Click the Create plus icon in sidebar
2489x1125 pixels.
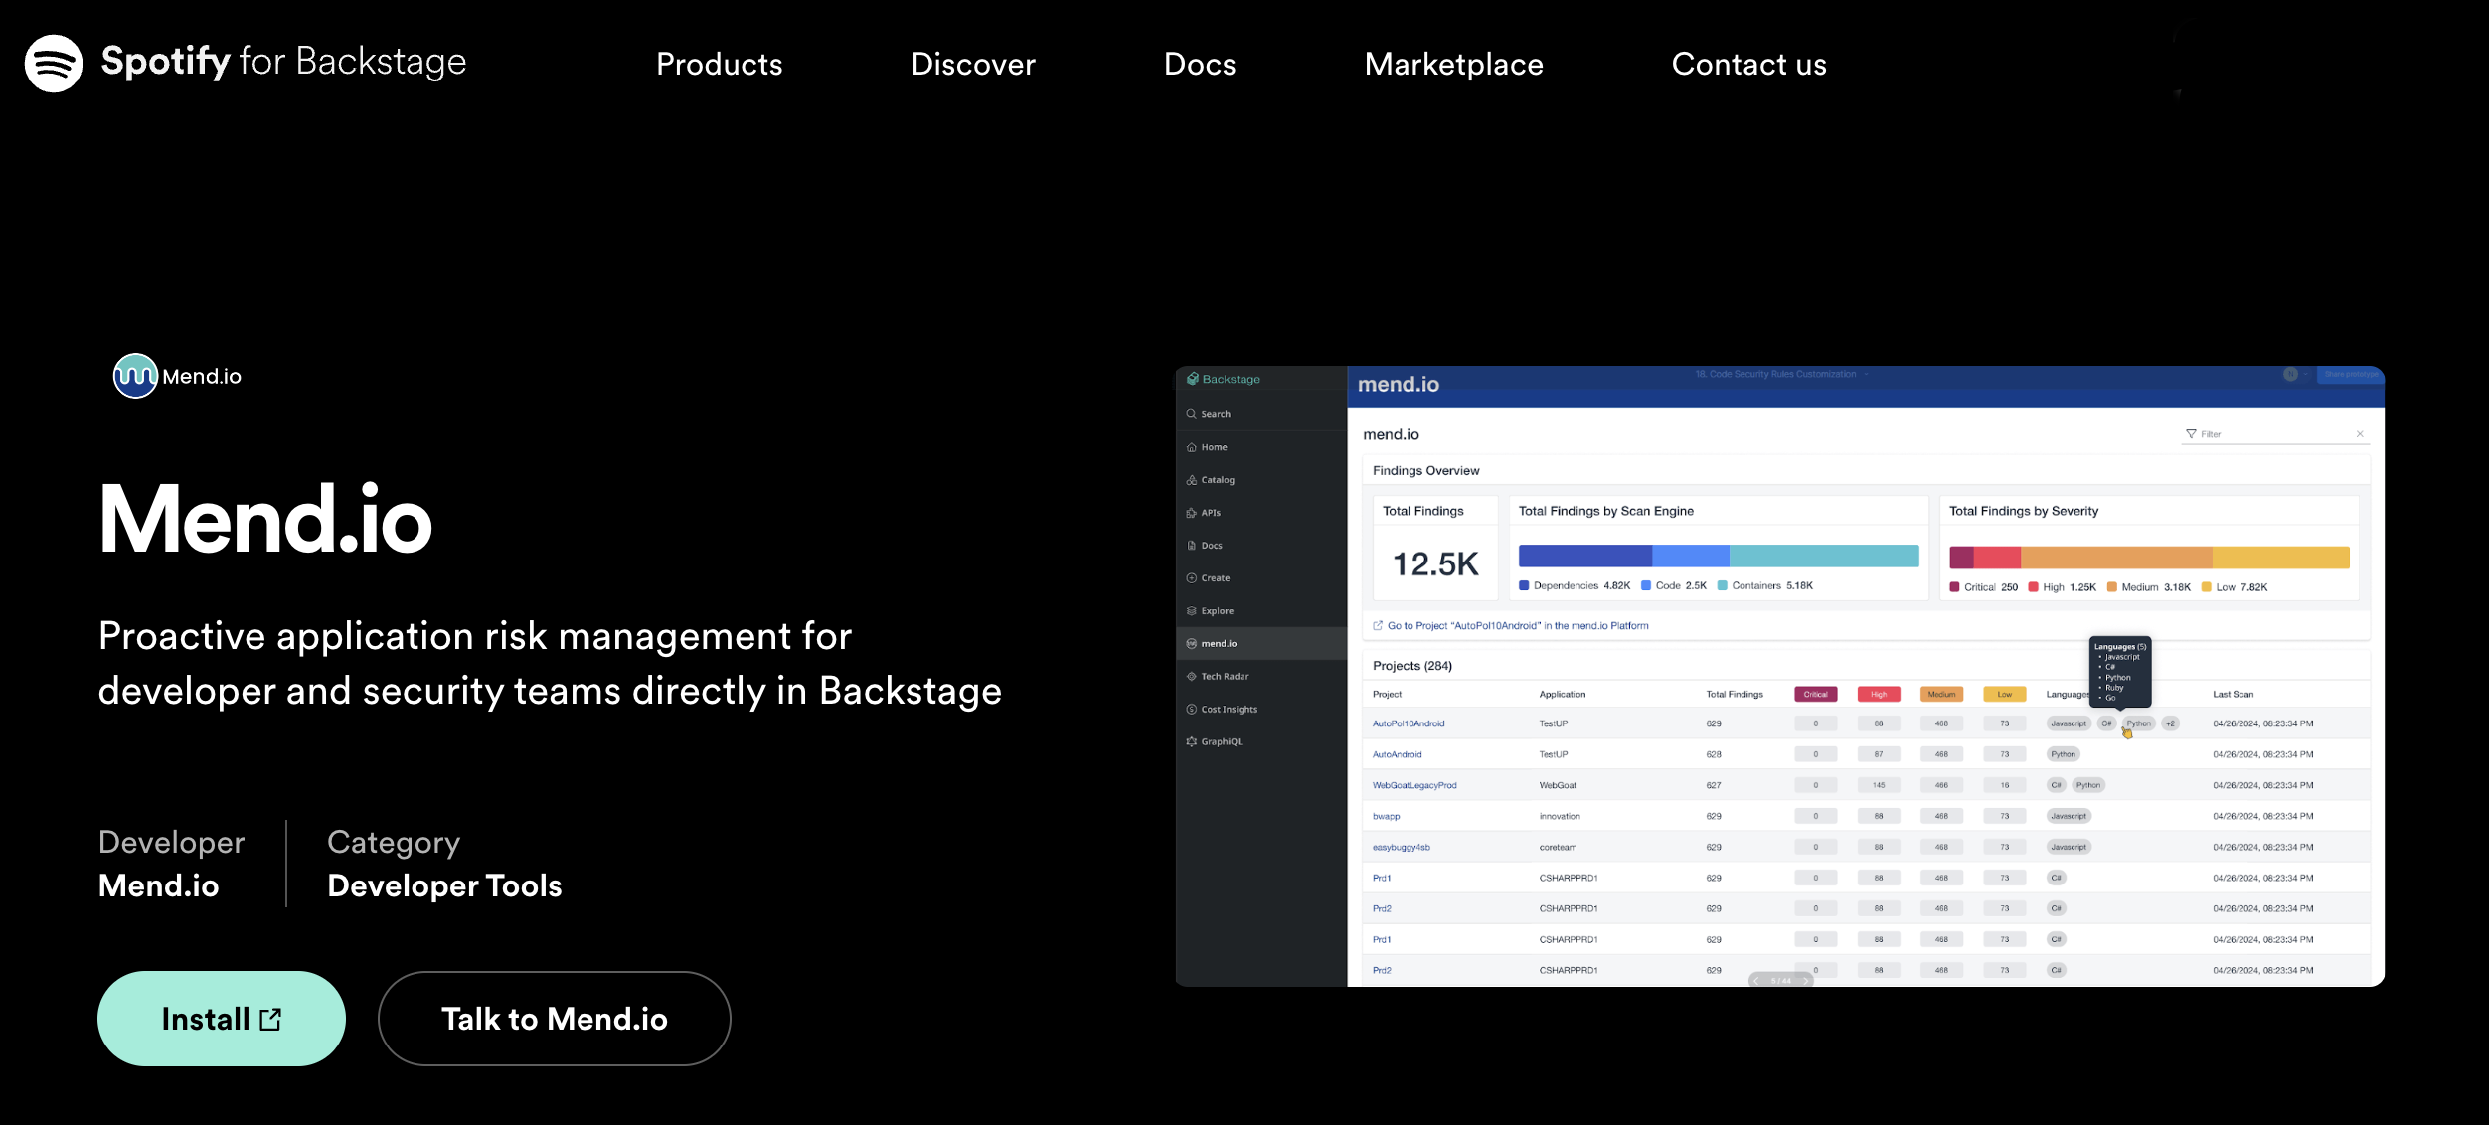(x=1191, y=578)
